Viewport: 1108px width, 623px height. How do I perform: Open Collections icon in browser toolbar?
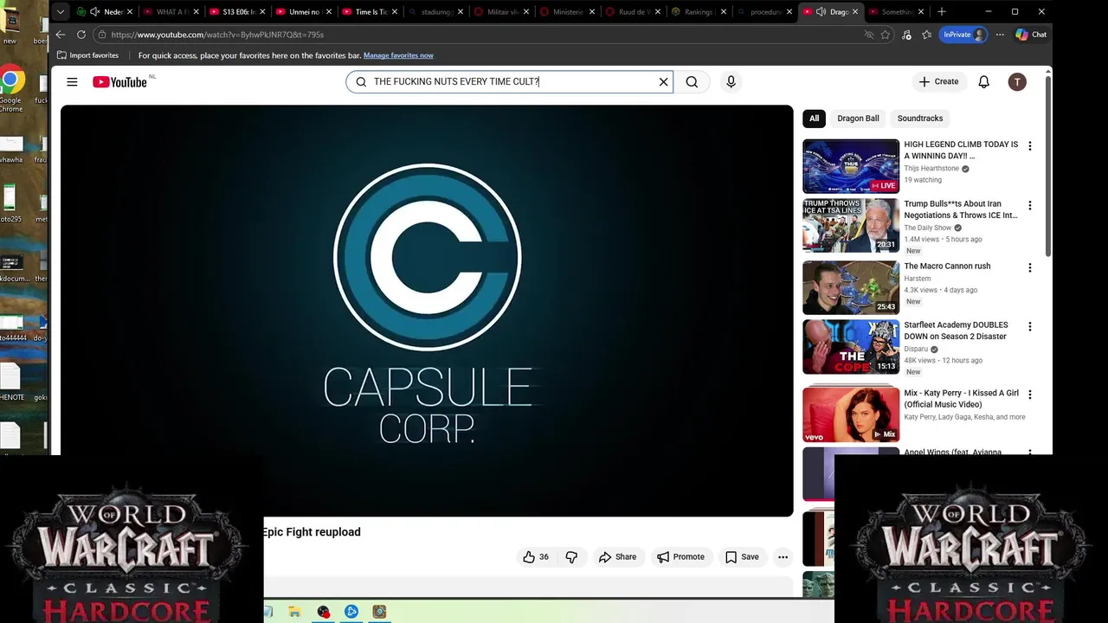(x=926, y=35)
